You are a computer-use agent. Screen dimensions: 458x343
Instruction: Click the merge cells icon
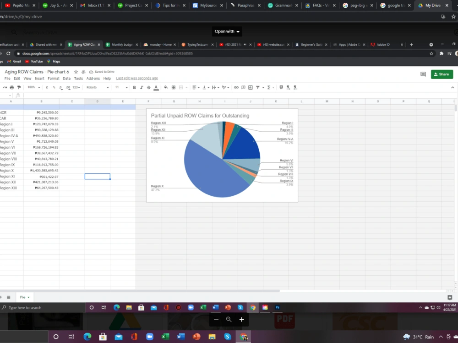pos(181,87)
